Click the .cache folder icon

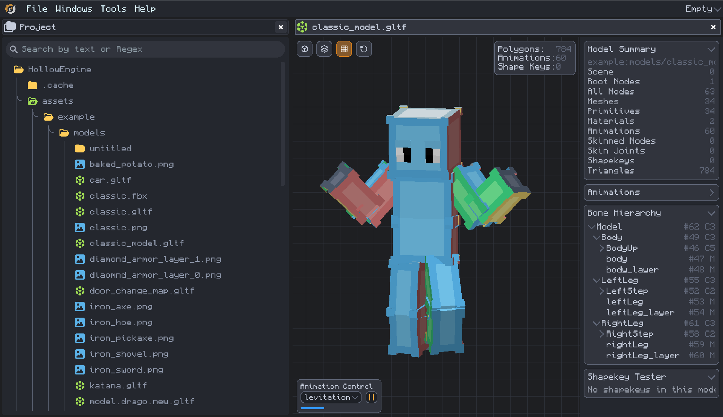point(33,85)
